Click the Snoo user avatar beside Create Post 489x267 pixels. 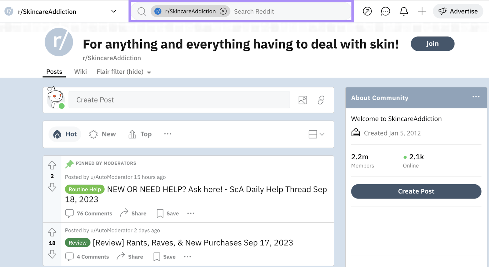pos(56,98)
